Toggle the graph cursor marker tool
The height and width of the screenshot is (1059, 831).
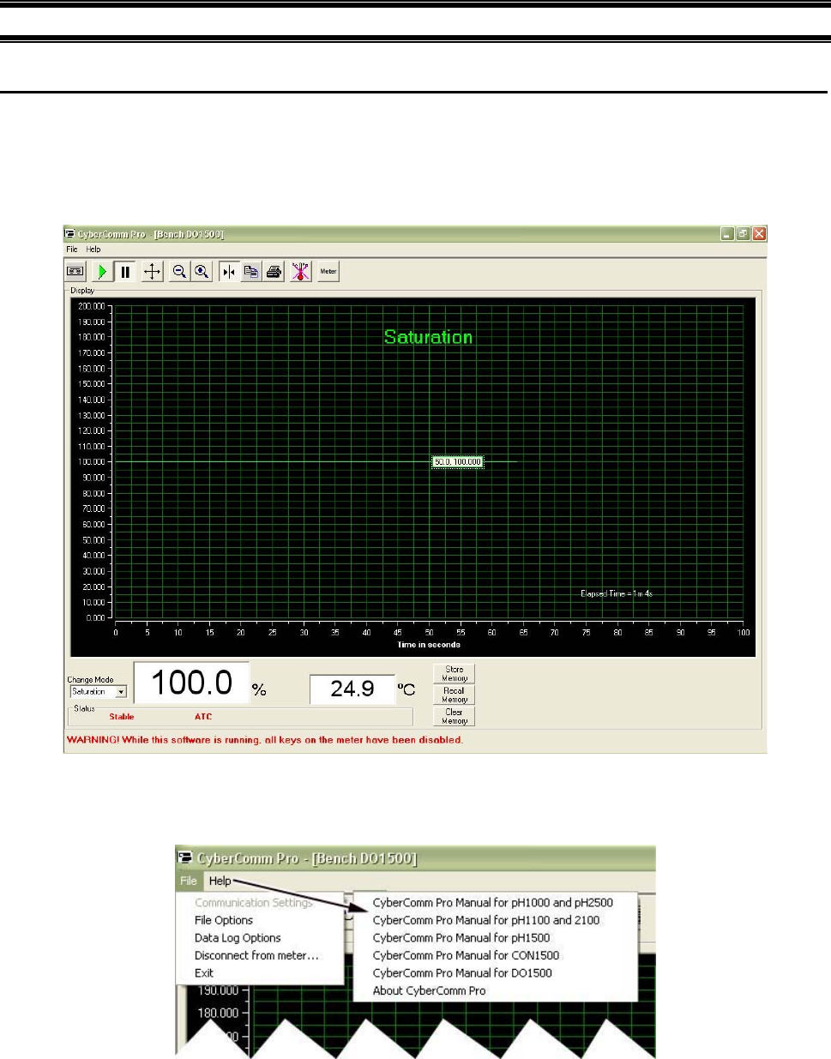[x=228, y=272]
